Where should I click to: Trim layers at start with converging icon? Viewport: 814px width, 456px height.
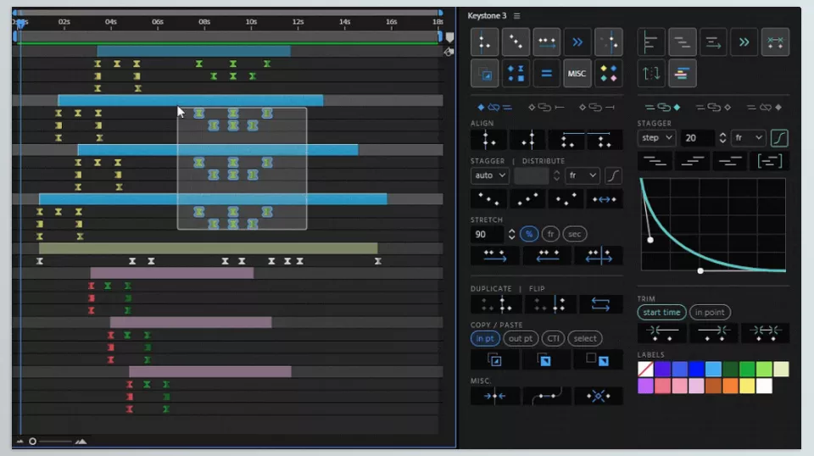(662, 333)
